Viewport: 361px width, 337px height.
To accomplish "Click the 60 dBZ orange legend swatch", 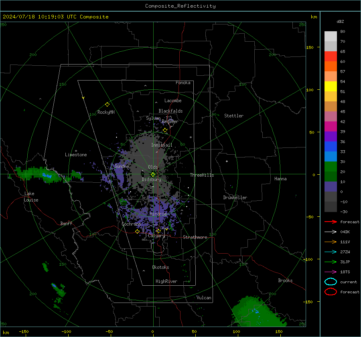I will pyautogui.click(x=331, y=66).
